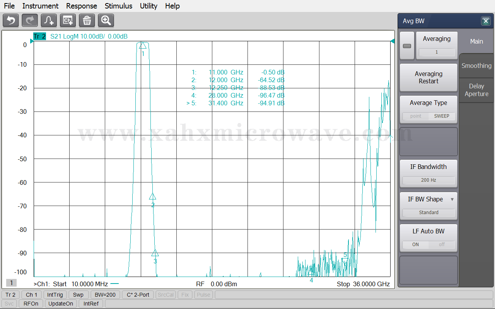Click the trash delete icon

pos(87,20)
